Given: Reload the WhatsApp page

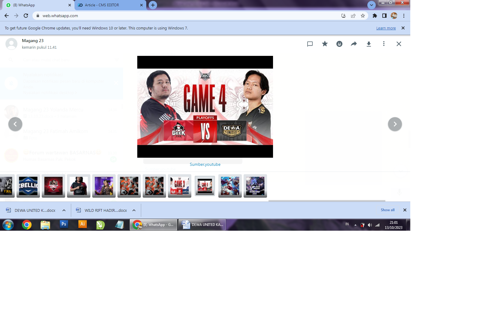Looking at the screenshot, I should [x=26, y=16].
